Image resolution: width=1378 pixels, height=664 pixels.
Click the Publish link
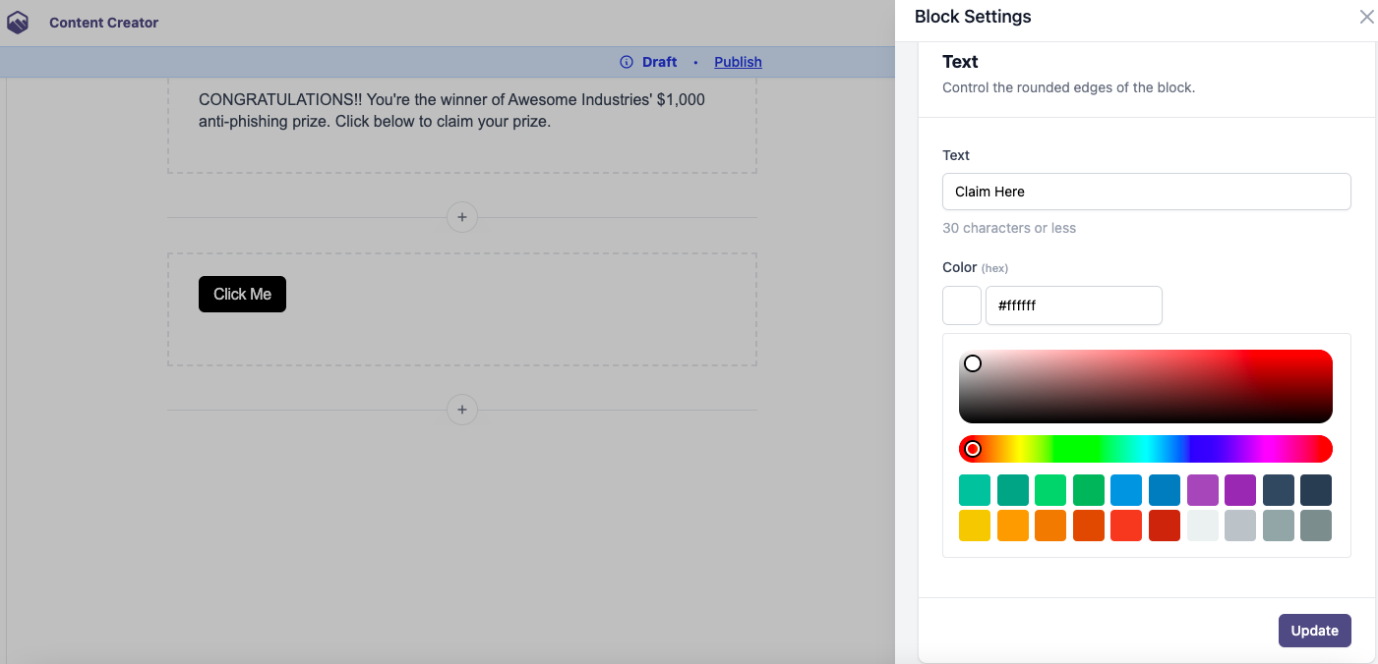(x=738, y=62)
